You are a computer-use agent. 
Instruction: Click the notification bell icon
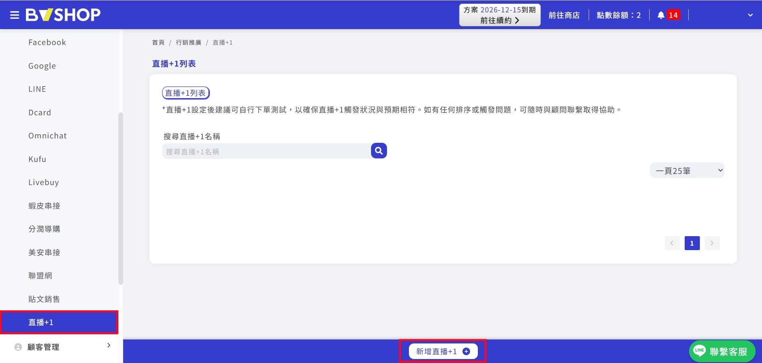[661, 15]
